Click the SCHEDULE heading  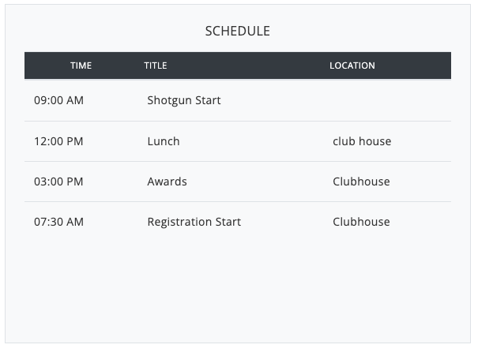click(238, 32)
